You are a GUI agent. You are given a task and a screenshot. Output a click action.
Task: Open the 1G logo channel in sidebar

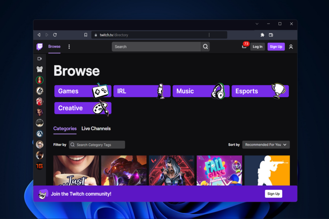39,166
